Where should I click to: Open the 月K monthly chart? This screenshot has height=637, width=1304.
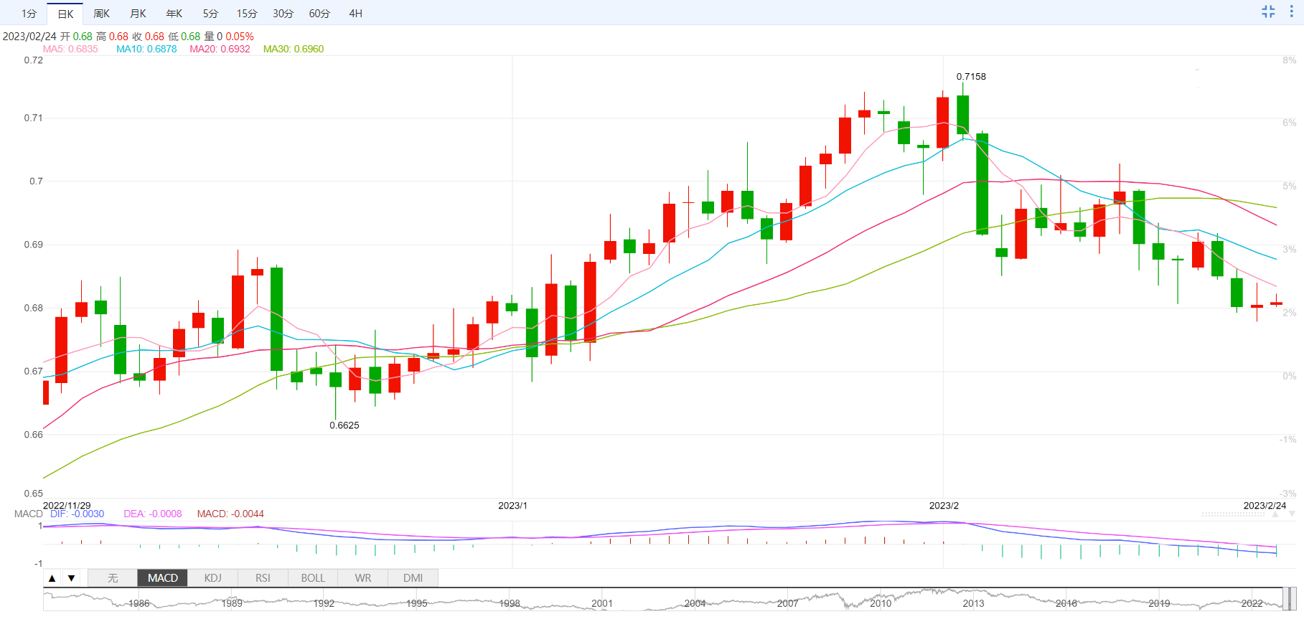point(138,14)
